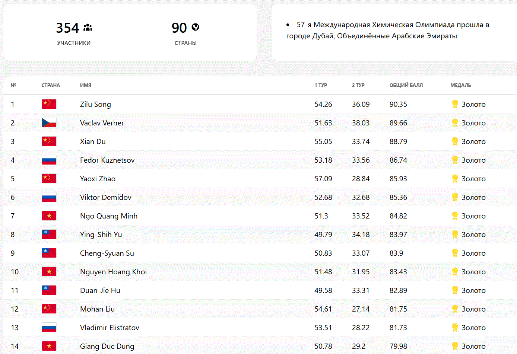Click the Olympiad description text about Dubai
Screen dimensions: 517x354
pos(387,30)
